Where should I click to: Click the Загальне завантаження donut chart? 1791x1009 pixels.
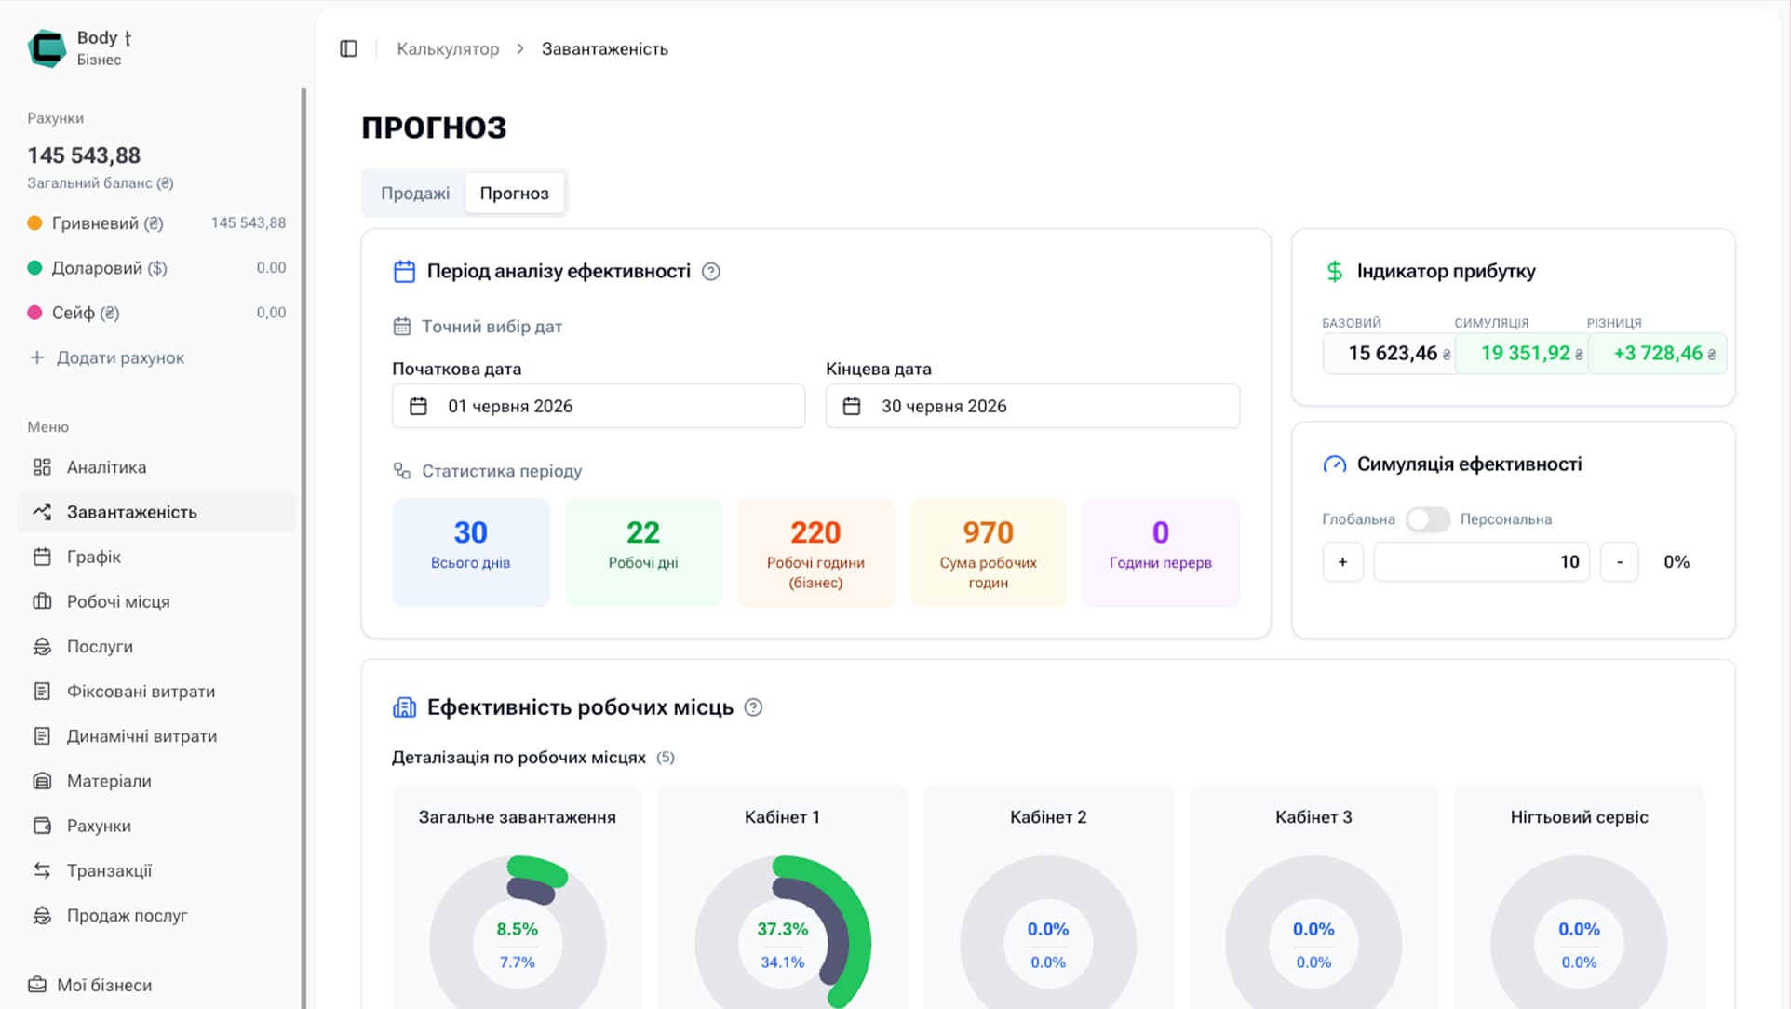click(518, 933)
